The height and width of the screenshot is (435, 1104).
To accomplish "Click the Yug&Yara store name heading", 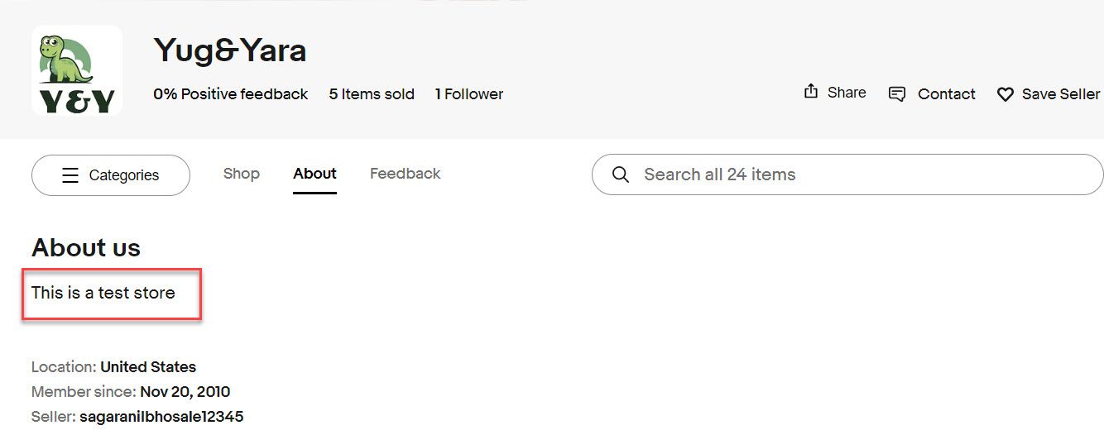I will 230,51.
